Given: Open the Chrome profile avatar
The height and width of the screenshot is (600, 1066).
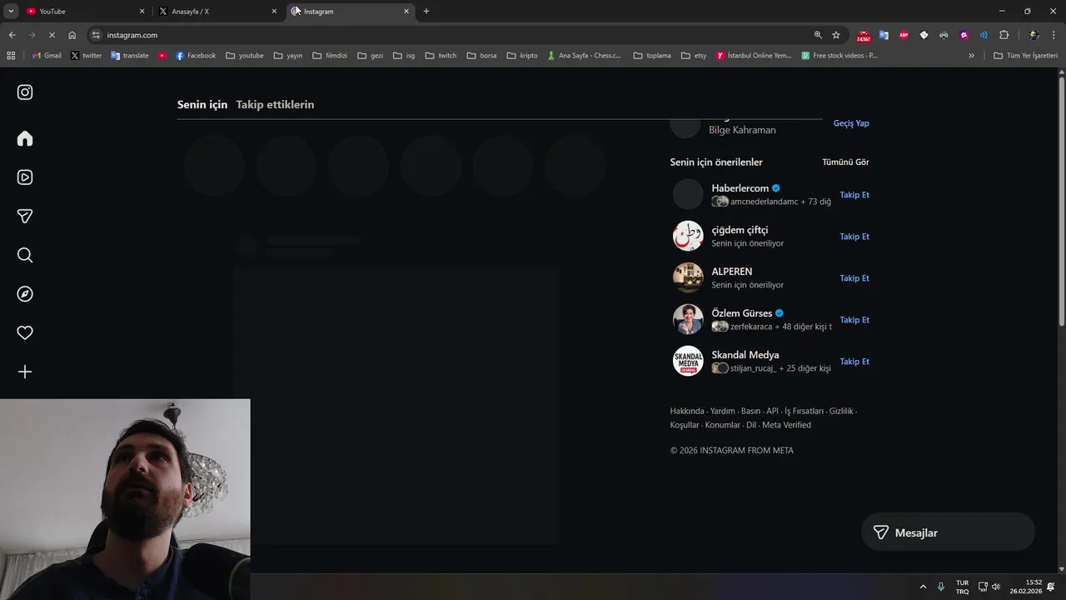Looking at the screenshot, I should [1034, 35].
